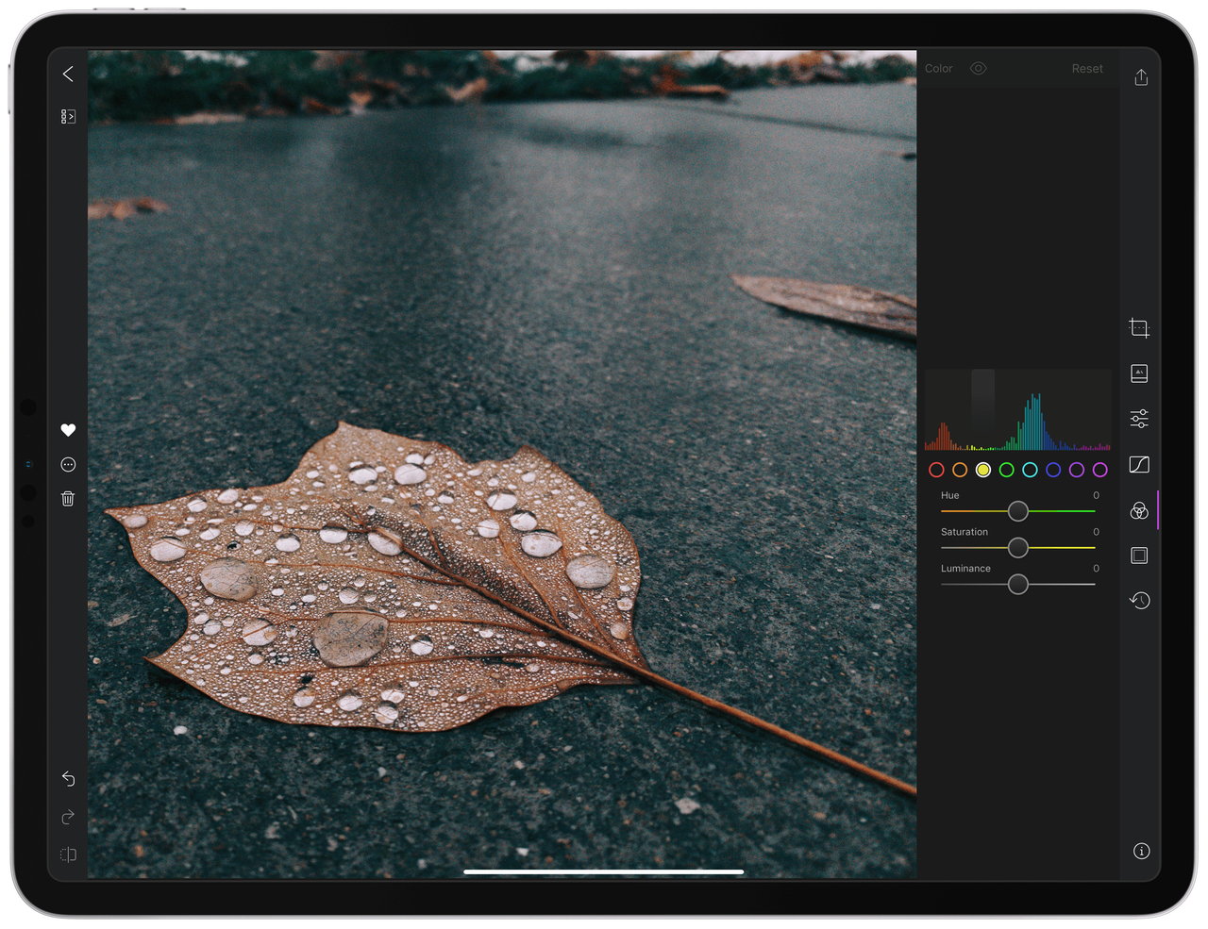Select the purple color channel
Screen dimensions: 1208x929
tap(1077, 470)
